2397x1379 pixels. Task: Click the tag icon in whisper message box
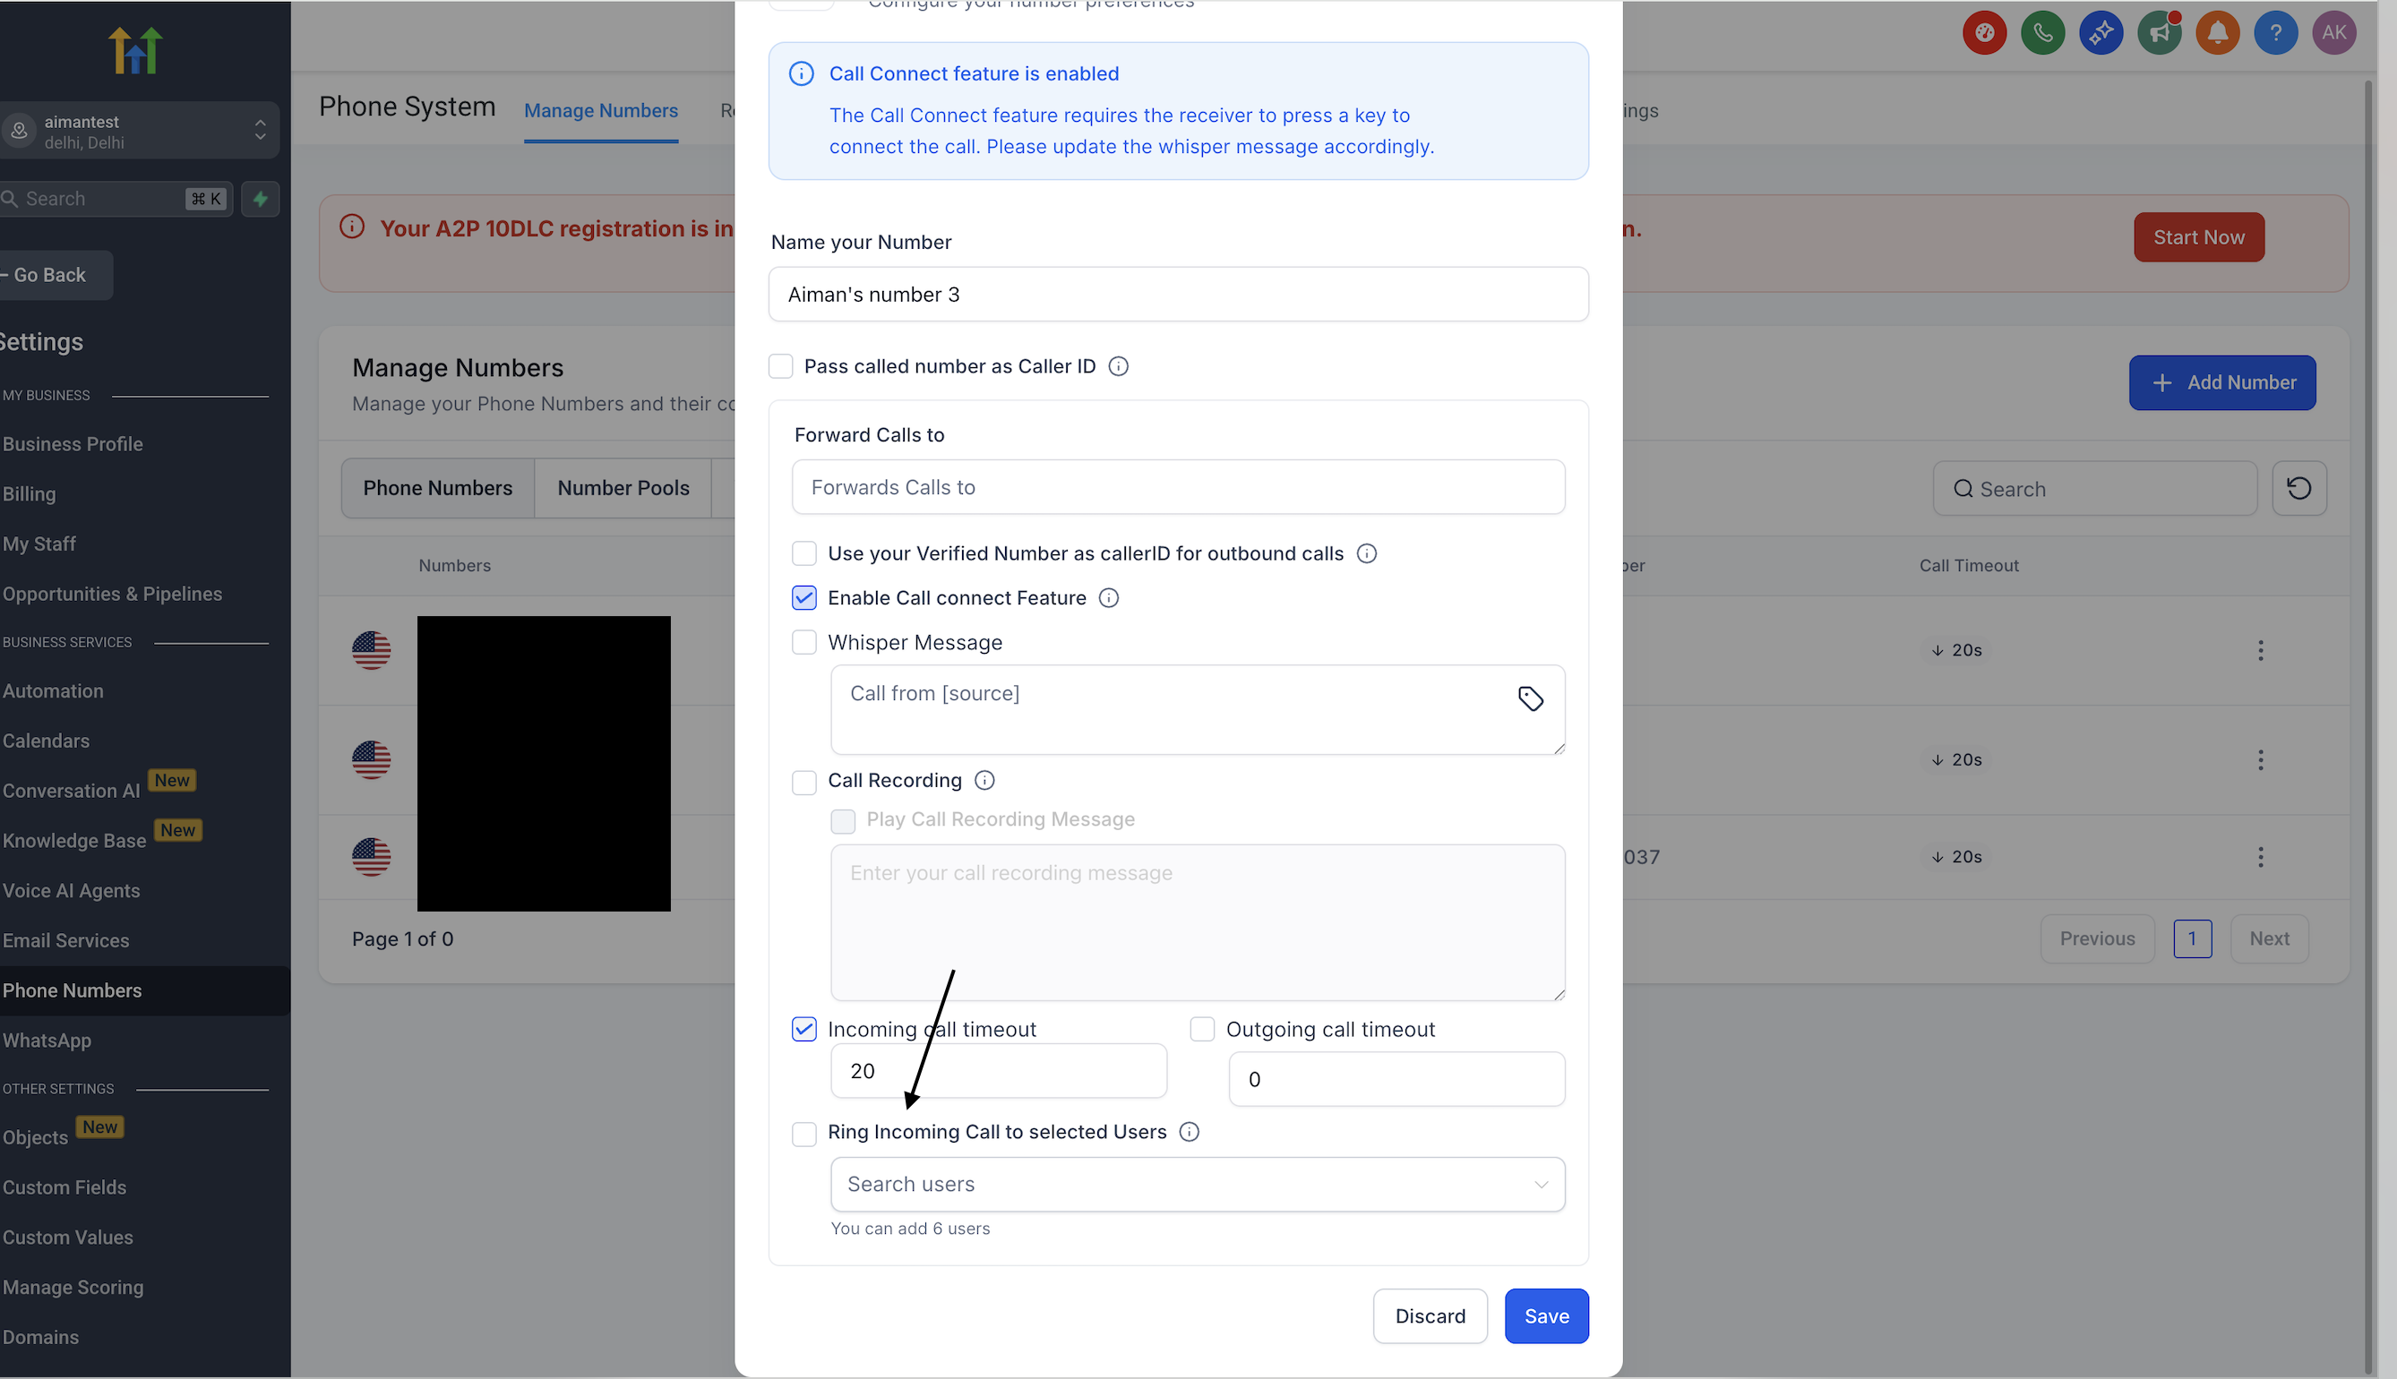click(1530, 699)
